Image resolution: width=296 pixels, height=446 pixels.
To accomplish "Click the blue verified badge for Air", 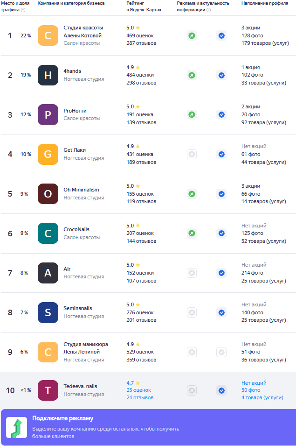I will tap(221, 273).
